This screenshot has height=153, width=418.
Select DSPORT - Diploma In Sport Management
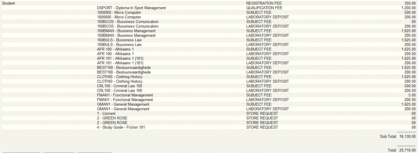131,8
